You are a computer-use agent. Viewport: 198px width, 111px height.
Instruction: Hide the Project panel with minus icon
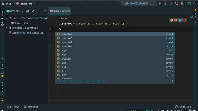[45, 11]
